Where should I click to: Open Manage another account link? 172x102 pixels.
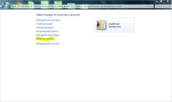pyautogui.click(x=47, y=44)
